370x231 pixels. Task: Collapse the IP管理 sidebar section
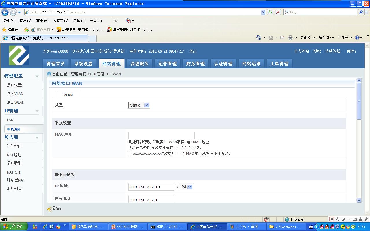pos(37,111)
